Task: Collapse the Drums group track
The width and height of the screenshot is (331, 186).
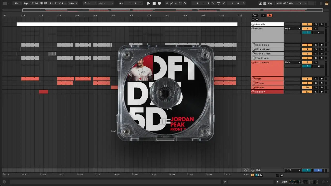Action: point(253,29)
